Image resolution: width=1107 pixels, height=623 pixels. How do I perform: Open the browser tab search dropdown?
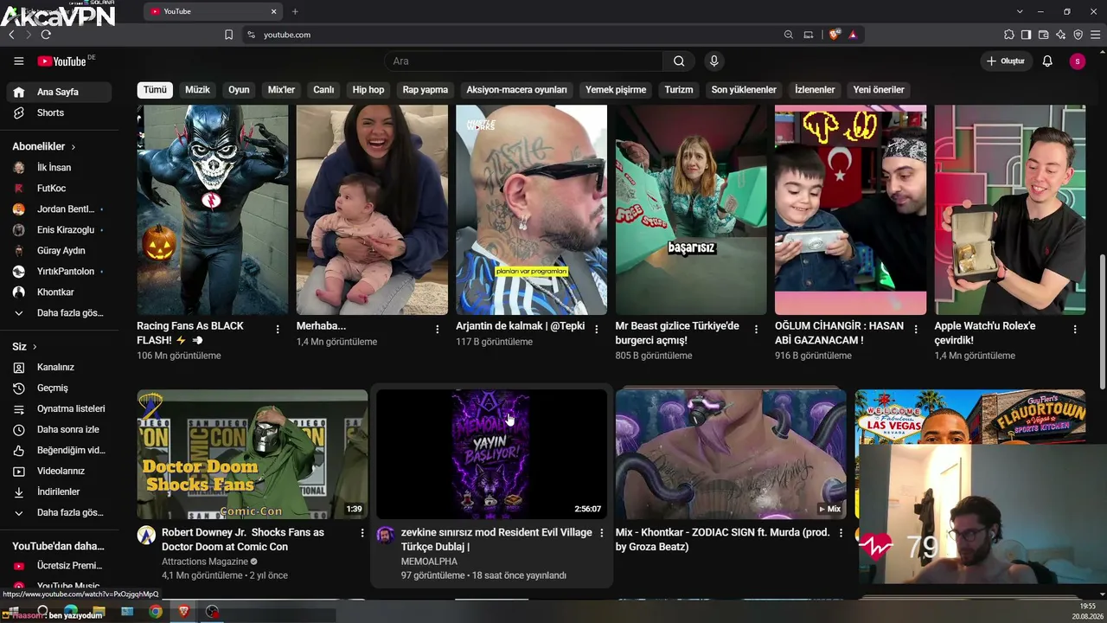point(1020,11)
